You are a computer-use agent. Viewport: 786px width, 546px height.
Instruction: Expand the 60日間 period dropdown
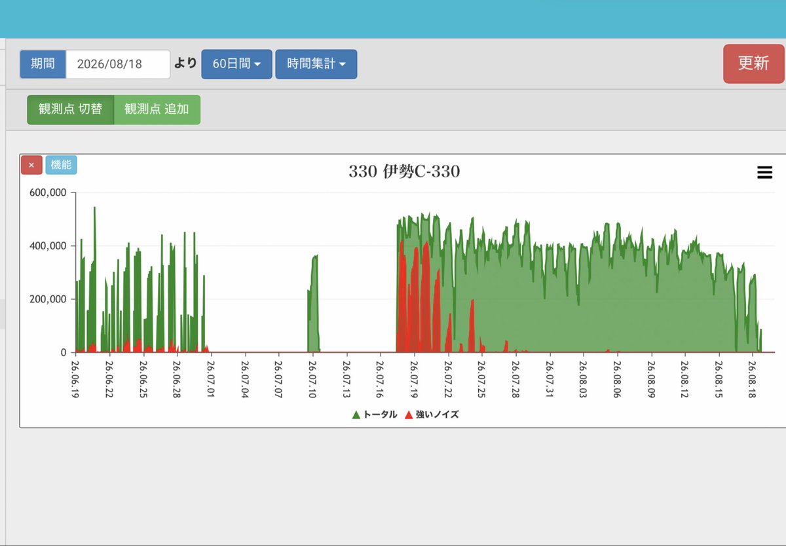click(x=237, y=64)
